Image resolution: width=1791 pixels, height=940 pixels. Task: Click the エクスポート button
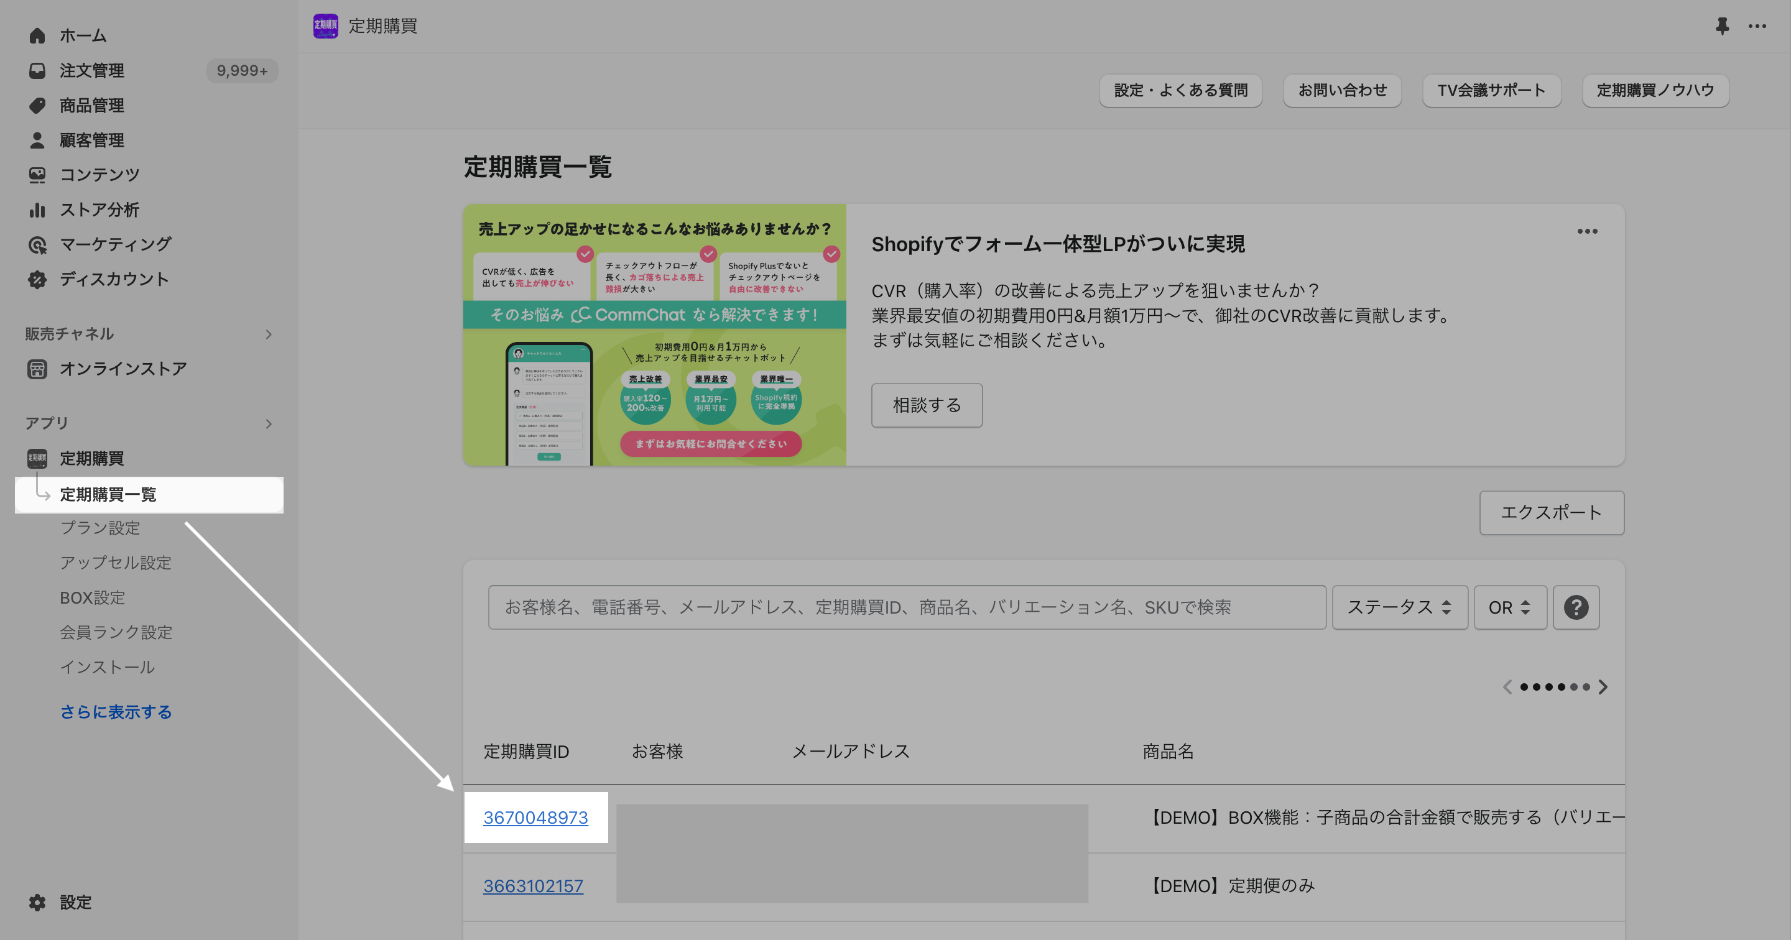1551,512
